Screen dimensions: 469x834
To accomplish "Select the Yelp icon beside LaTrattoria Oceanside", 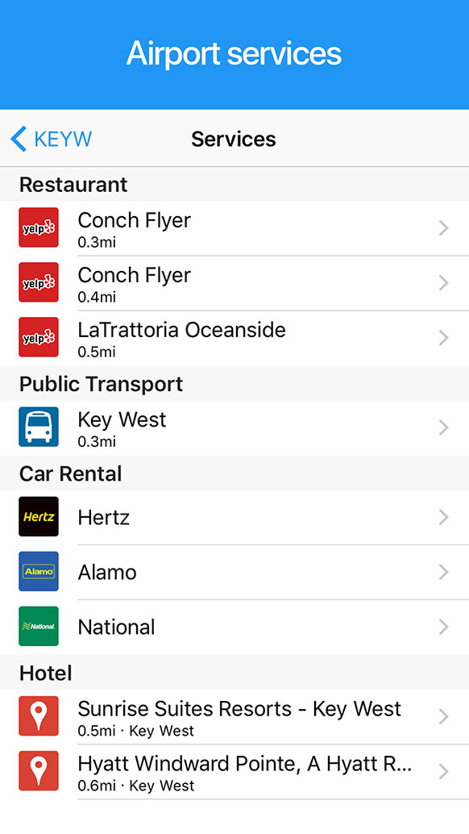I will [x=38, y=337].
